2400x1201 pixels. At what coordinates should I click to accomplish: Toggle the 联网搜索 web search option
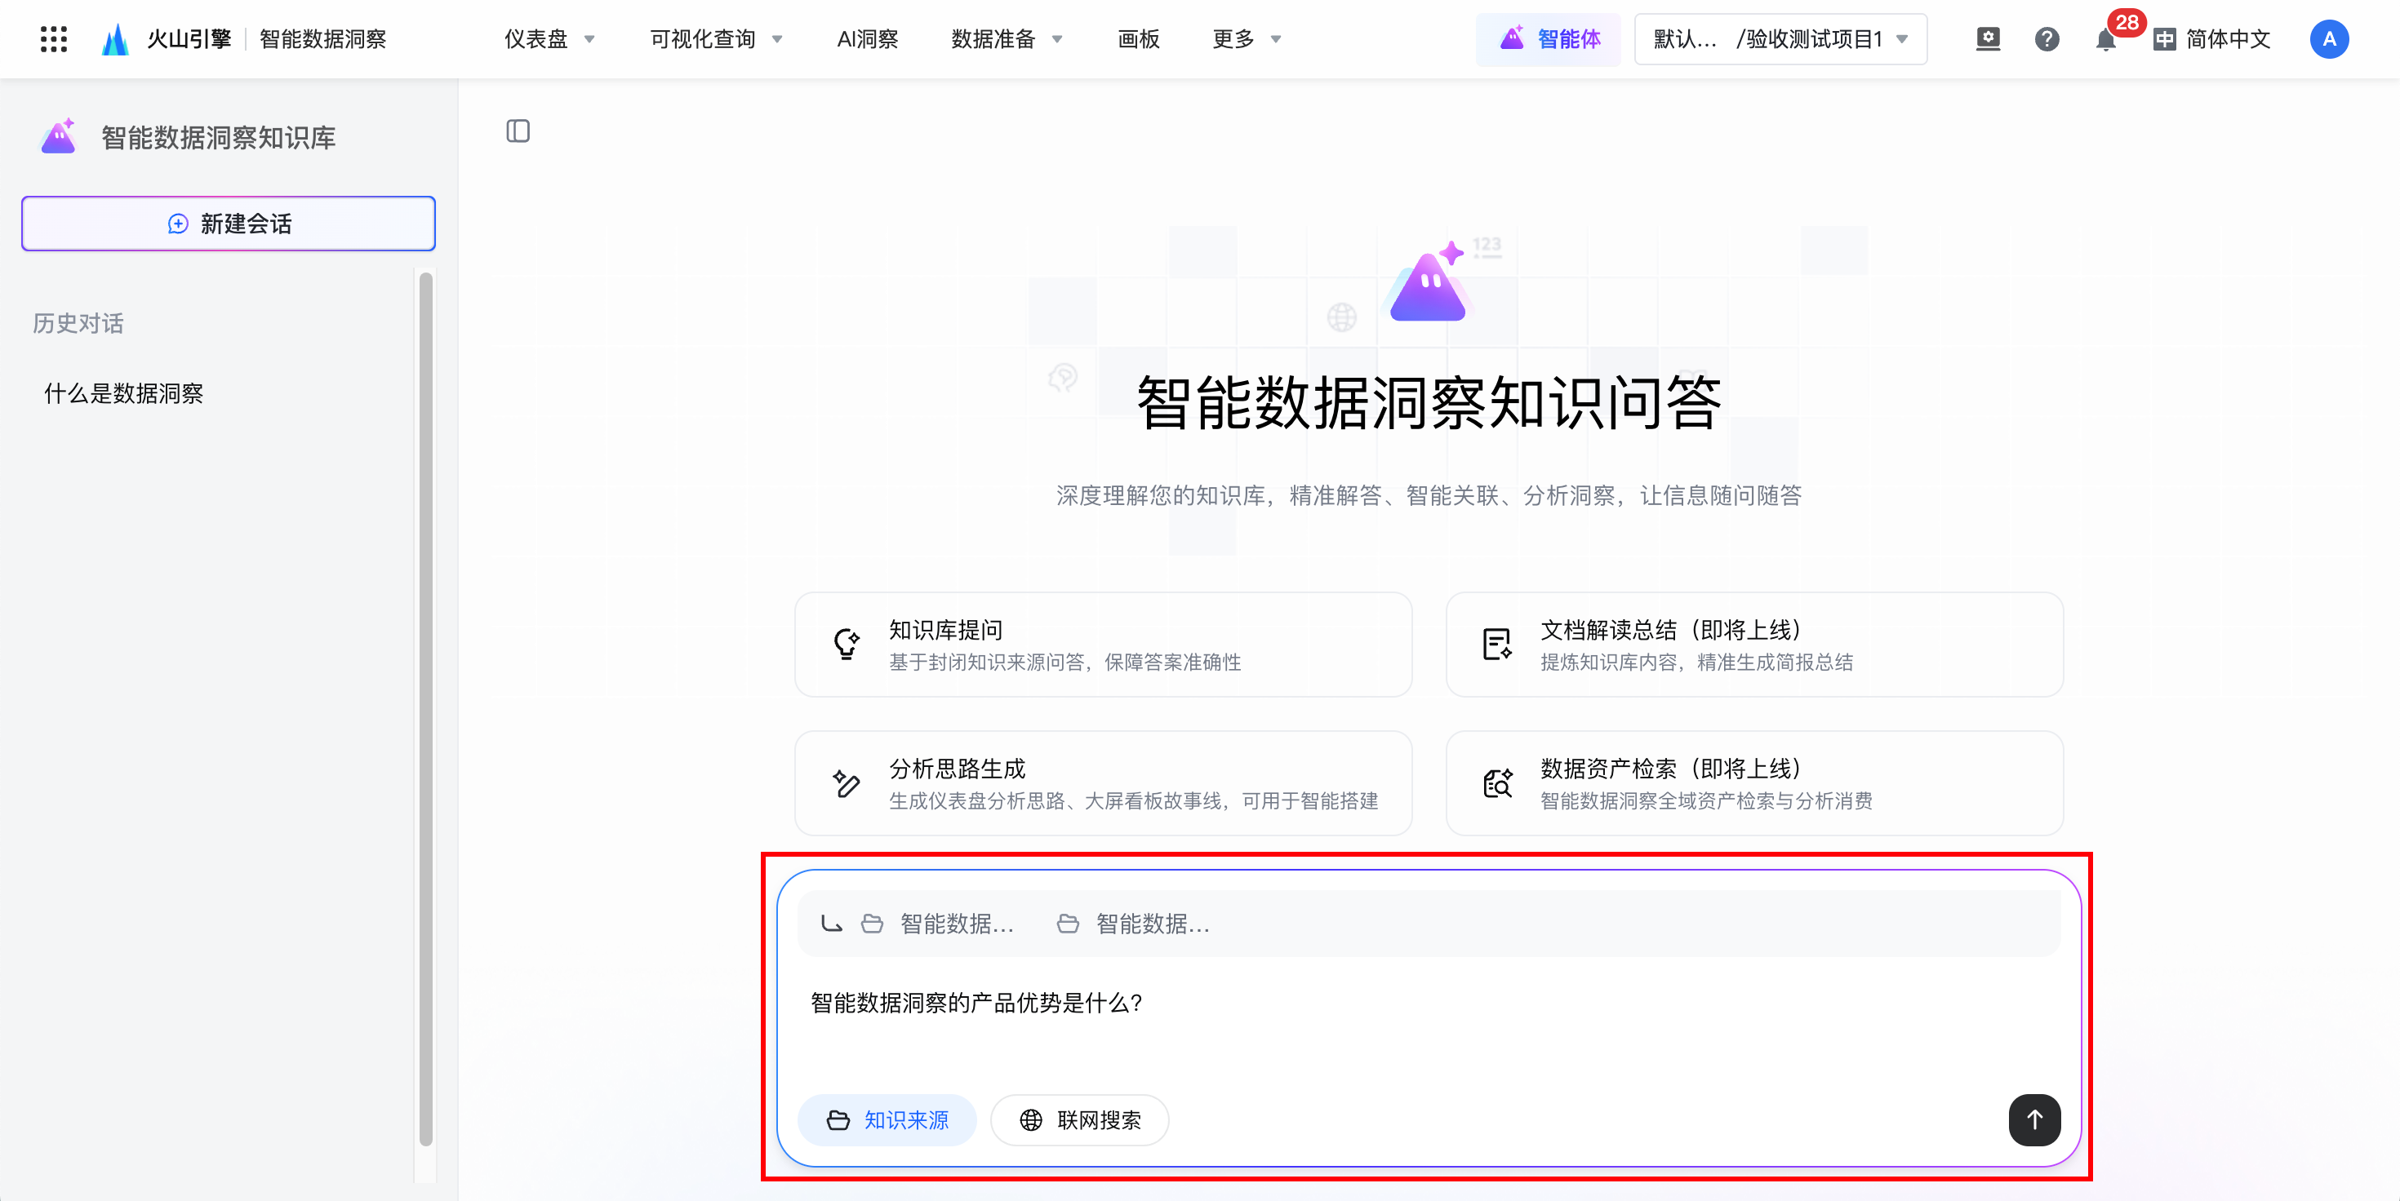1080,1119
